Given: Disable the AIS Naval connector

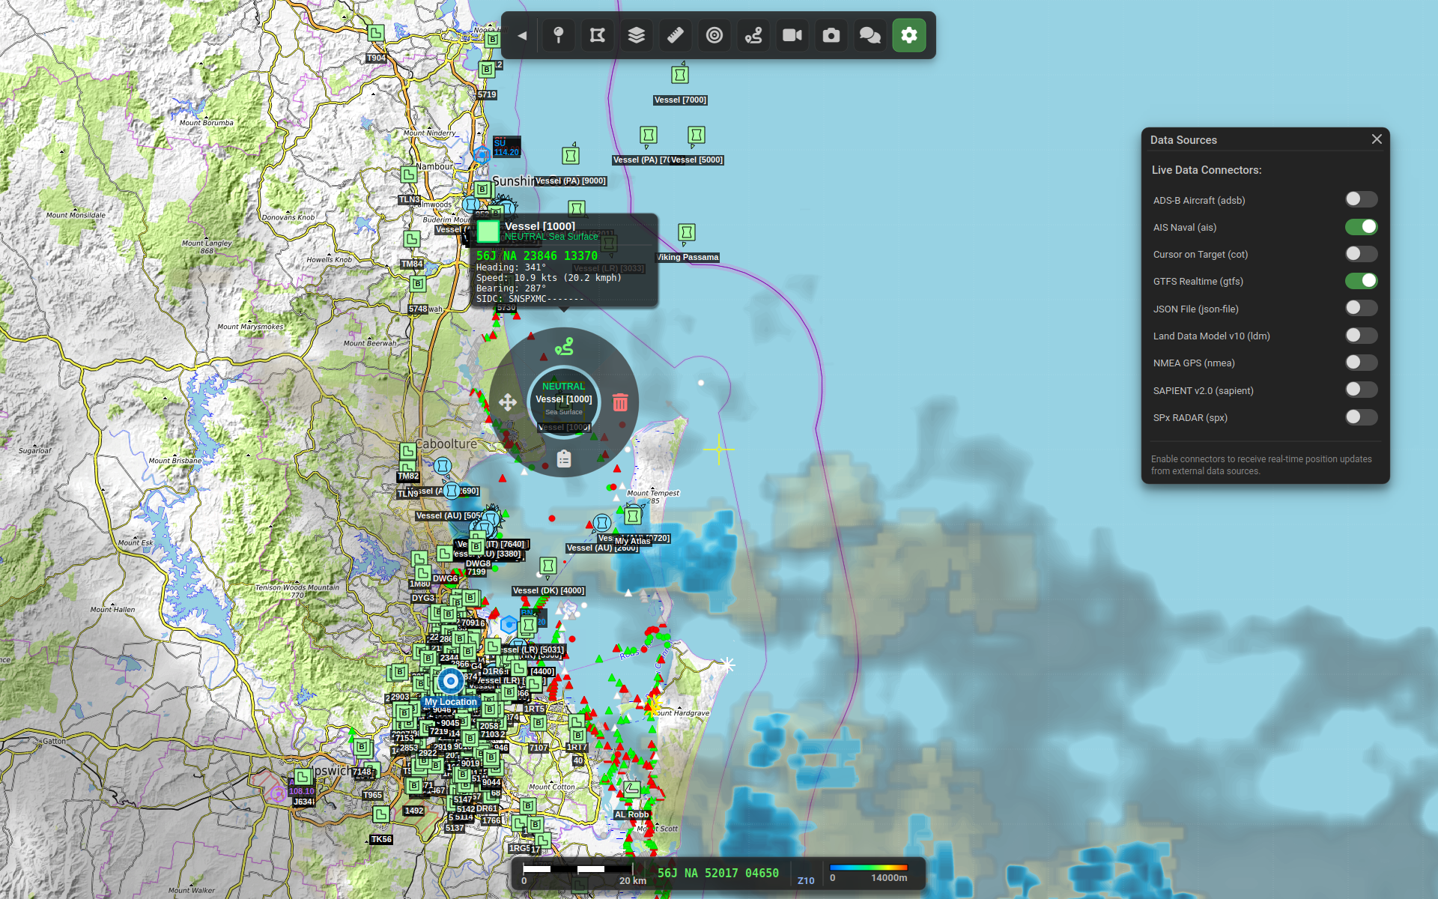Looking at the screenshot, I should 1360,227.
